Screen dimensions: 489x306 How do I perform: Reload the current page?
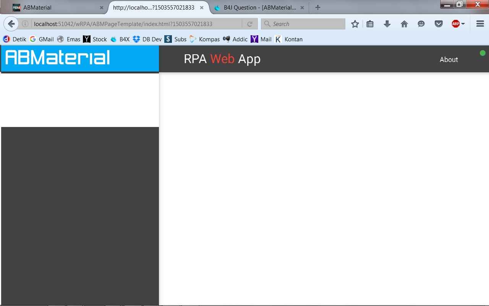point(250,24)
